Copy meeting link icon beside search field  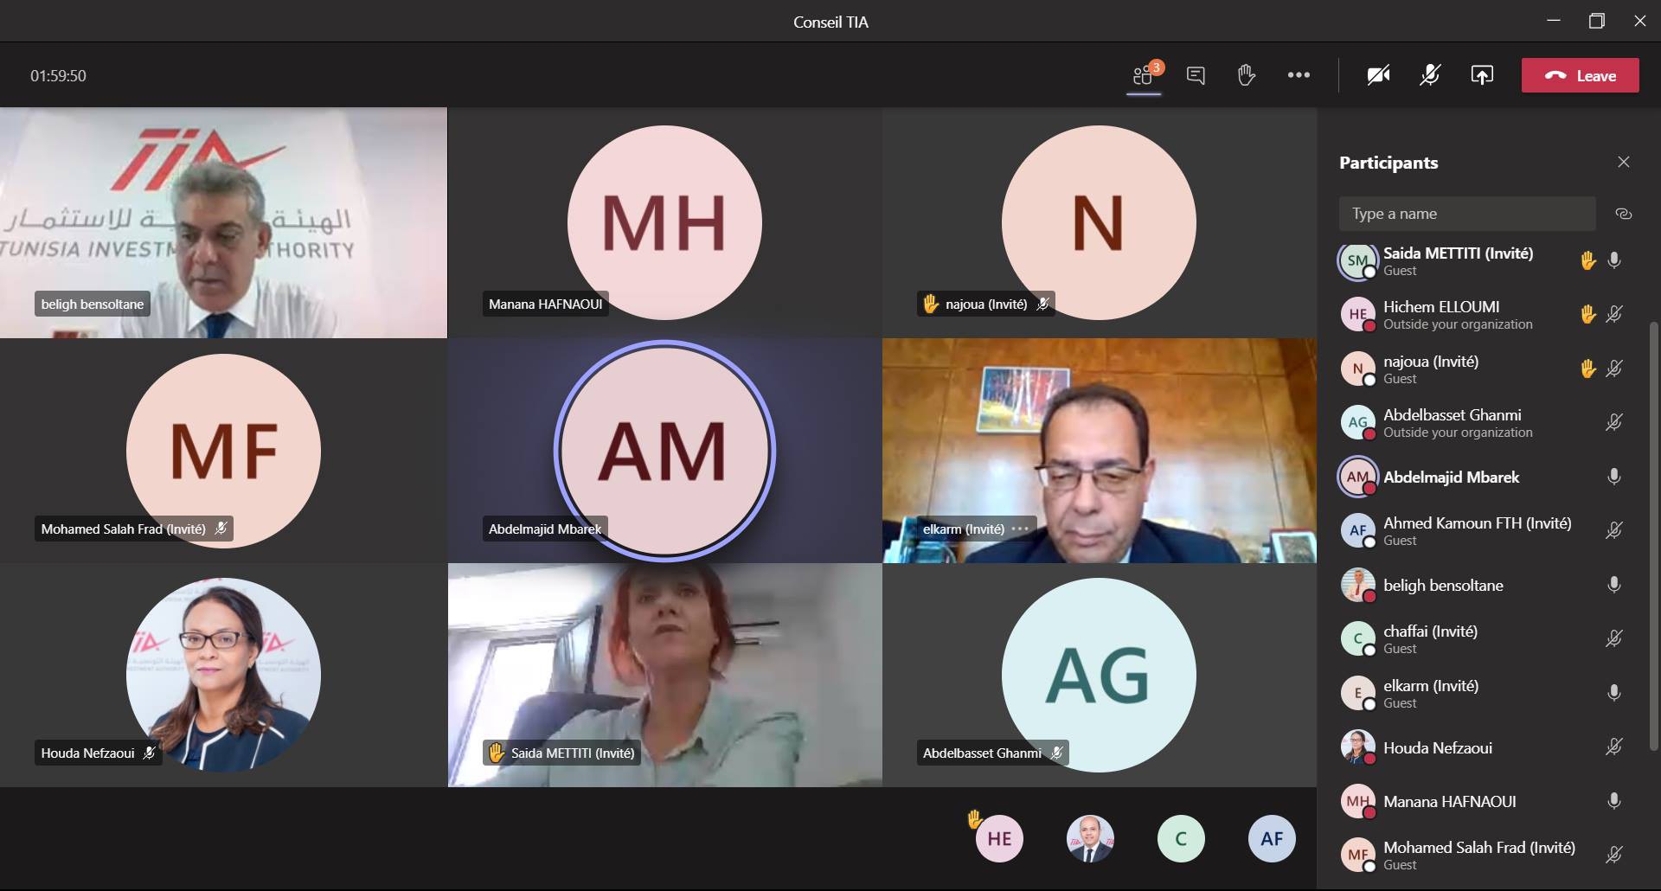pos(1623,214)
